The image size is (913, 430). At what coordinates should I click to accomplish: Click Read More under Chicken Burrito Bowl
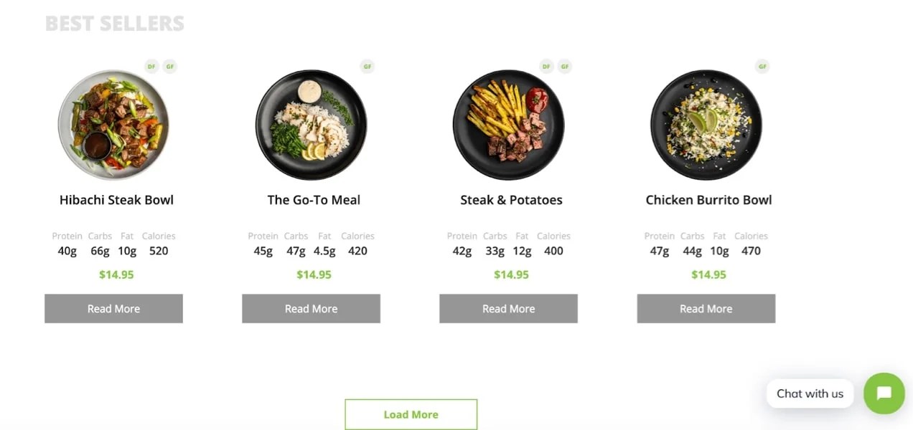pyautogui.click(x=706, y=308)
